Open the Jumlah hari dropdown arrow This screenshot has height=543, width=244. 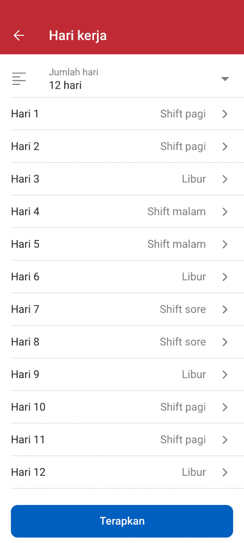225,79
